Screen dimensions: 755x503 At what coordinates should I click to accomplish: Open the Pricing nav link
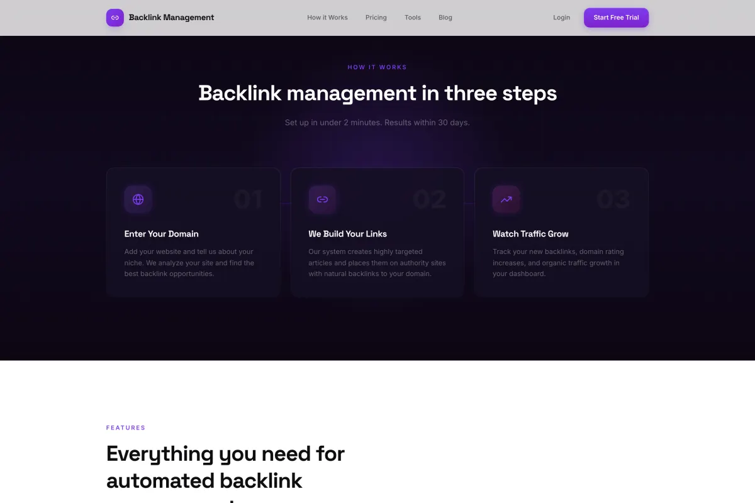point(376,18)
